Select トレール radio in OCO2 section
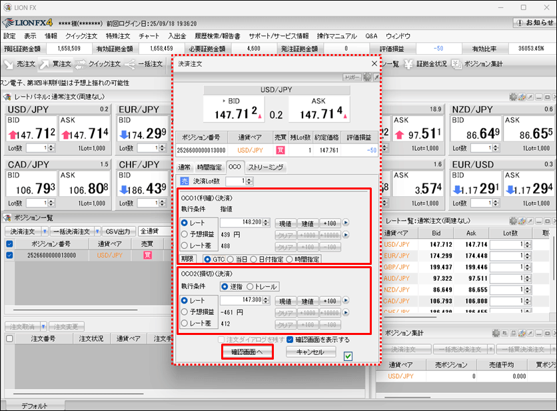This screenshot has height=411, width=557. click(250, 286)
